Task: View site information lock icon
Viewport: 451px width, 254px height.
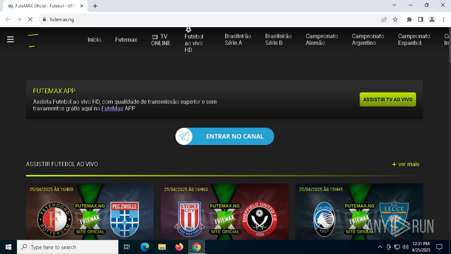Action: tap(44, 19)
